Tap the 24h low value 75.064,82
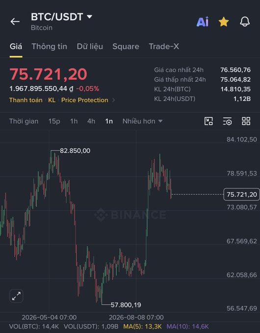Viewport: 260px width, 333px height. point(235,79)
